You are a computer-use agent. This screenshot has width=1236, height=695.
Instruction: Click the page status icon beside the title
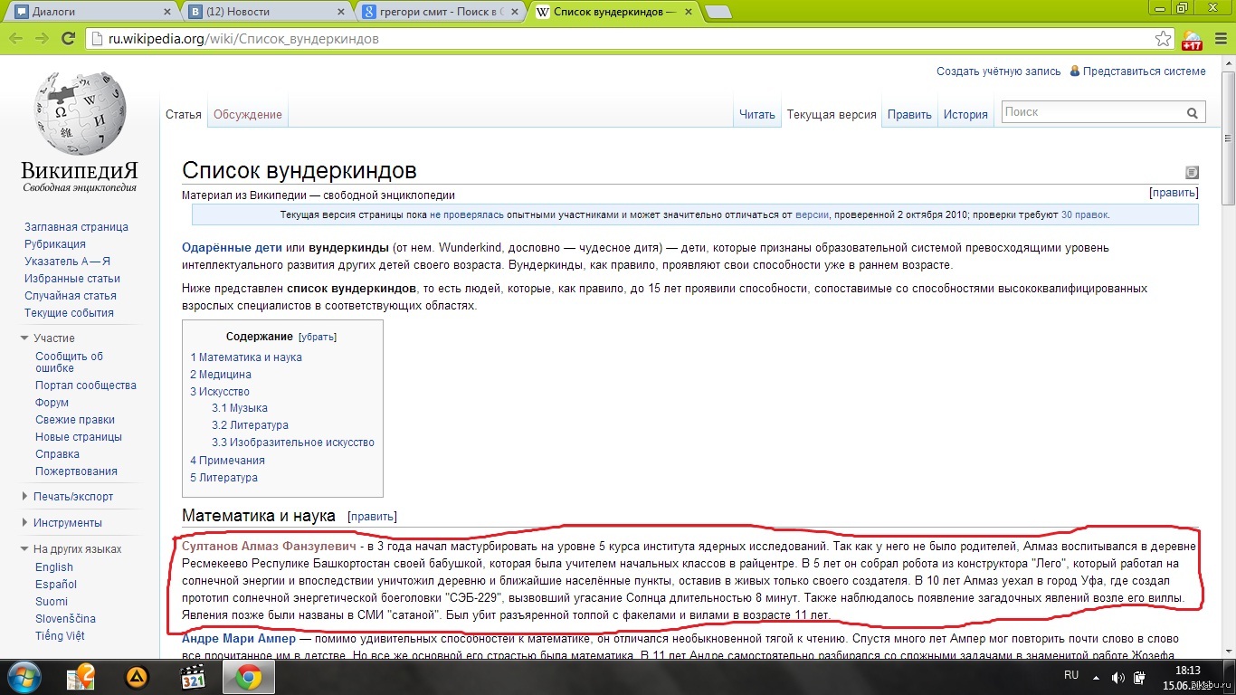click(x=1192, y=172)
